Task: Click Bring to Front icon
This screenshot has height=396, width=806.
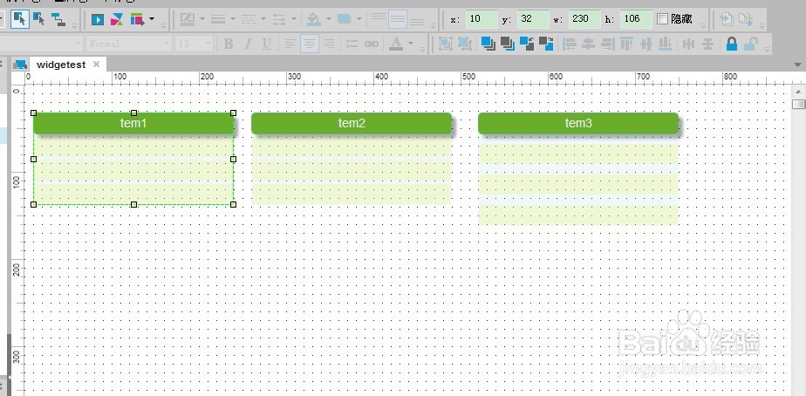Action: click(x=488, y=44)
